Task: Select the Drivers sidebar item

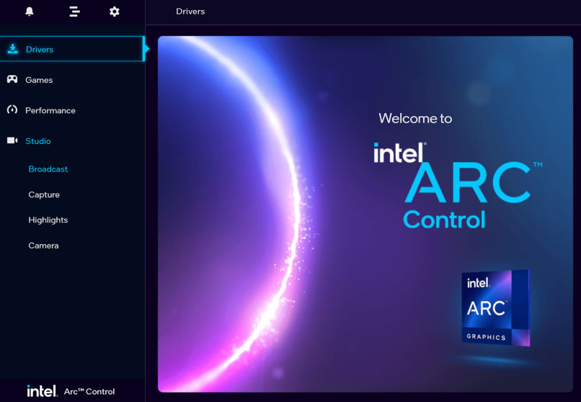Action: [x=72, y=49]
